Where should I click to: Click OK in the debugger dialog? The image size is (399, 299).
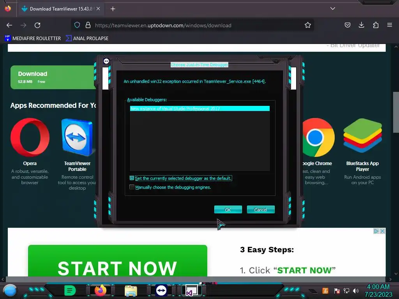(228, 209)
